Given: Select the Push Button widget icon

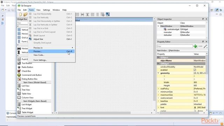Looking at the screenshot, I should (19, 59).
